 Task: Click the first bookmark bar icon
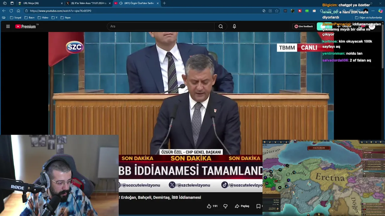pyautogui.click(x=4, y=18)
